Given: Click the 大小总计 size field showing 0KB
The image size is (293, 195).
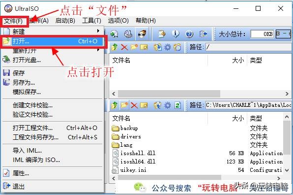Looking at the screenshot, I should pyautogui.click(x=262, y=34).
